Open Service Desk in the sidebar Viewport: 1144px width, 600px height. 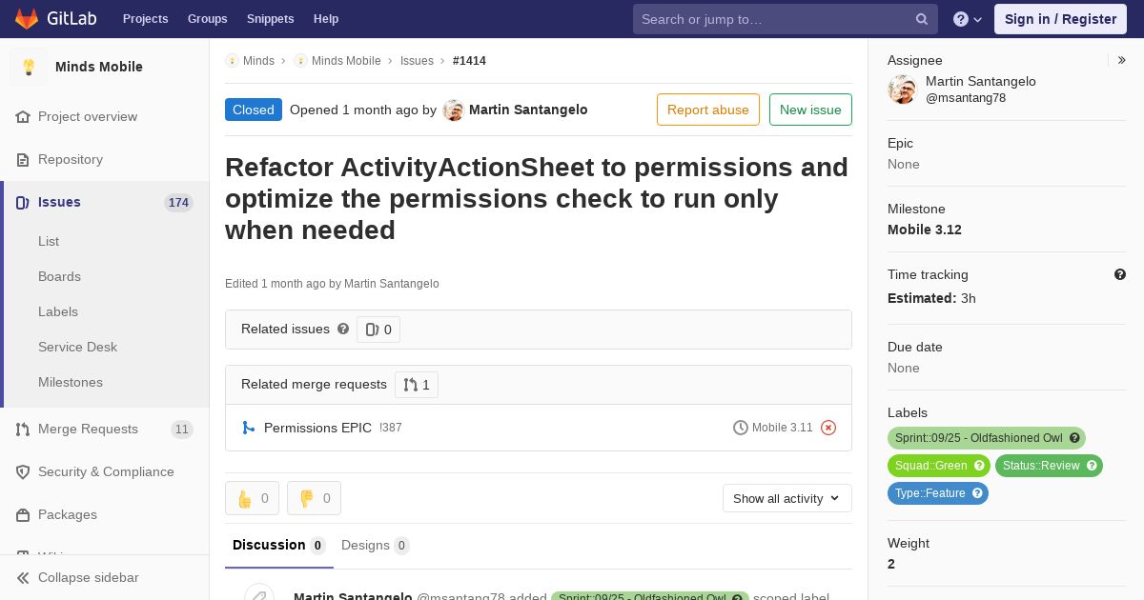point(77,347)
